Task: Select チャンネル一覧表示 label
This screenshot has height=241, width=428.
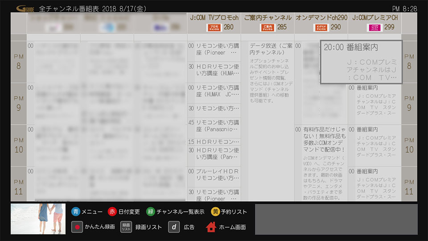Action: coord(181,212)
